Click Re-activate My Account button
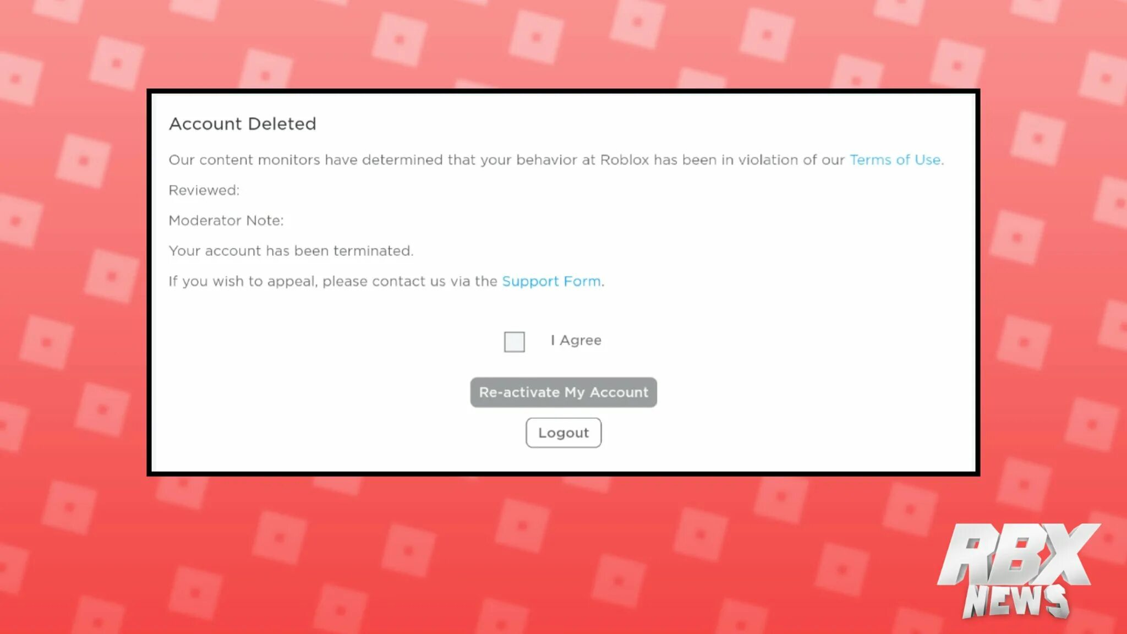1127x634 pixels. click(x=563, y=392)
